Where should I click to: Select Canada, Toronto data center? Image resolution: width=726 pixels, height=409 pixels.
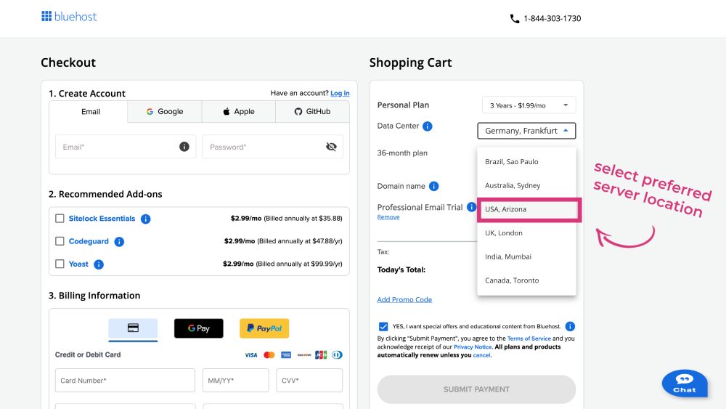point(526,280)
